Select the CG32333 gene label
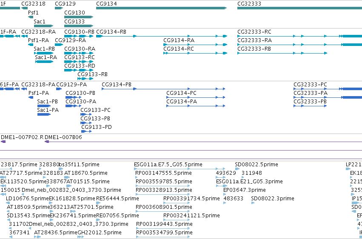 (249, 4)
